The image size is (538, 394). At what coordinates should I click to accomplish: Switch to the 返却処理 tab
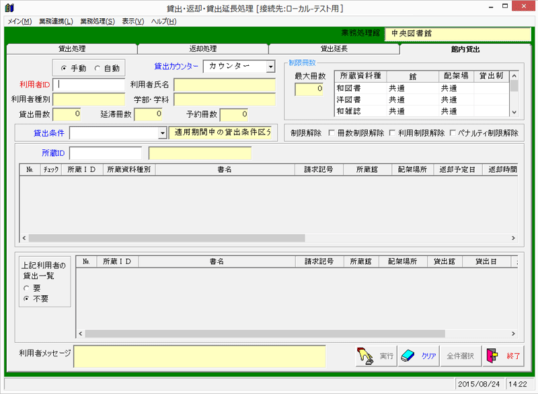click(x=202, y=48)
